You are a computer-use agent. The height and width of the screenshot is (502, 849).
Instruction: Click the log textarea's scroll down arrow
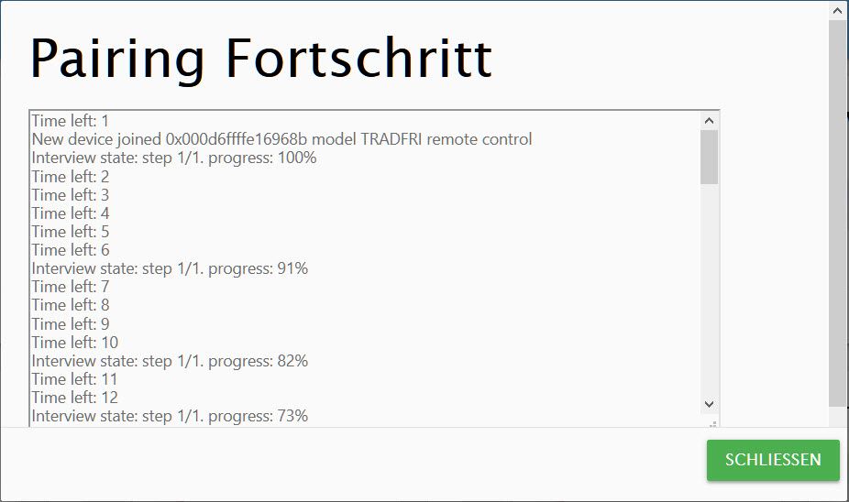click(710, 404)
